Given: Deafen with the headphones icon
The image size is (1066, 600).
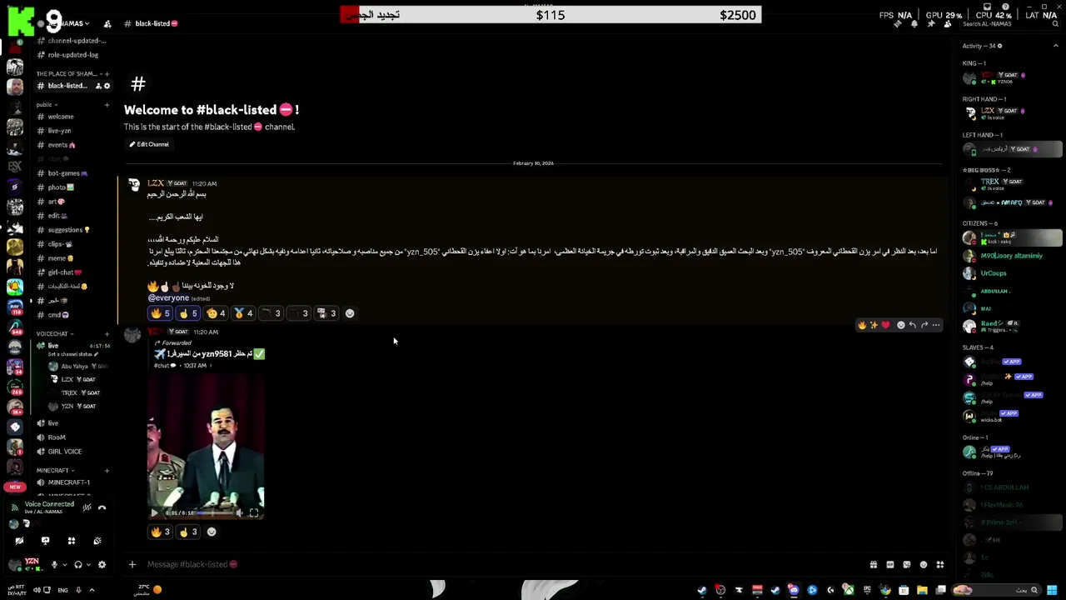Looking at the screenshot, I should point(78,565).
